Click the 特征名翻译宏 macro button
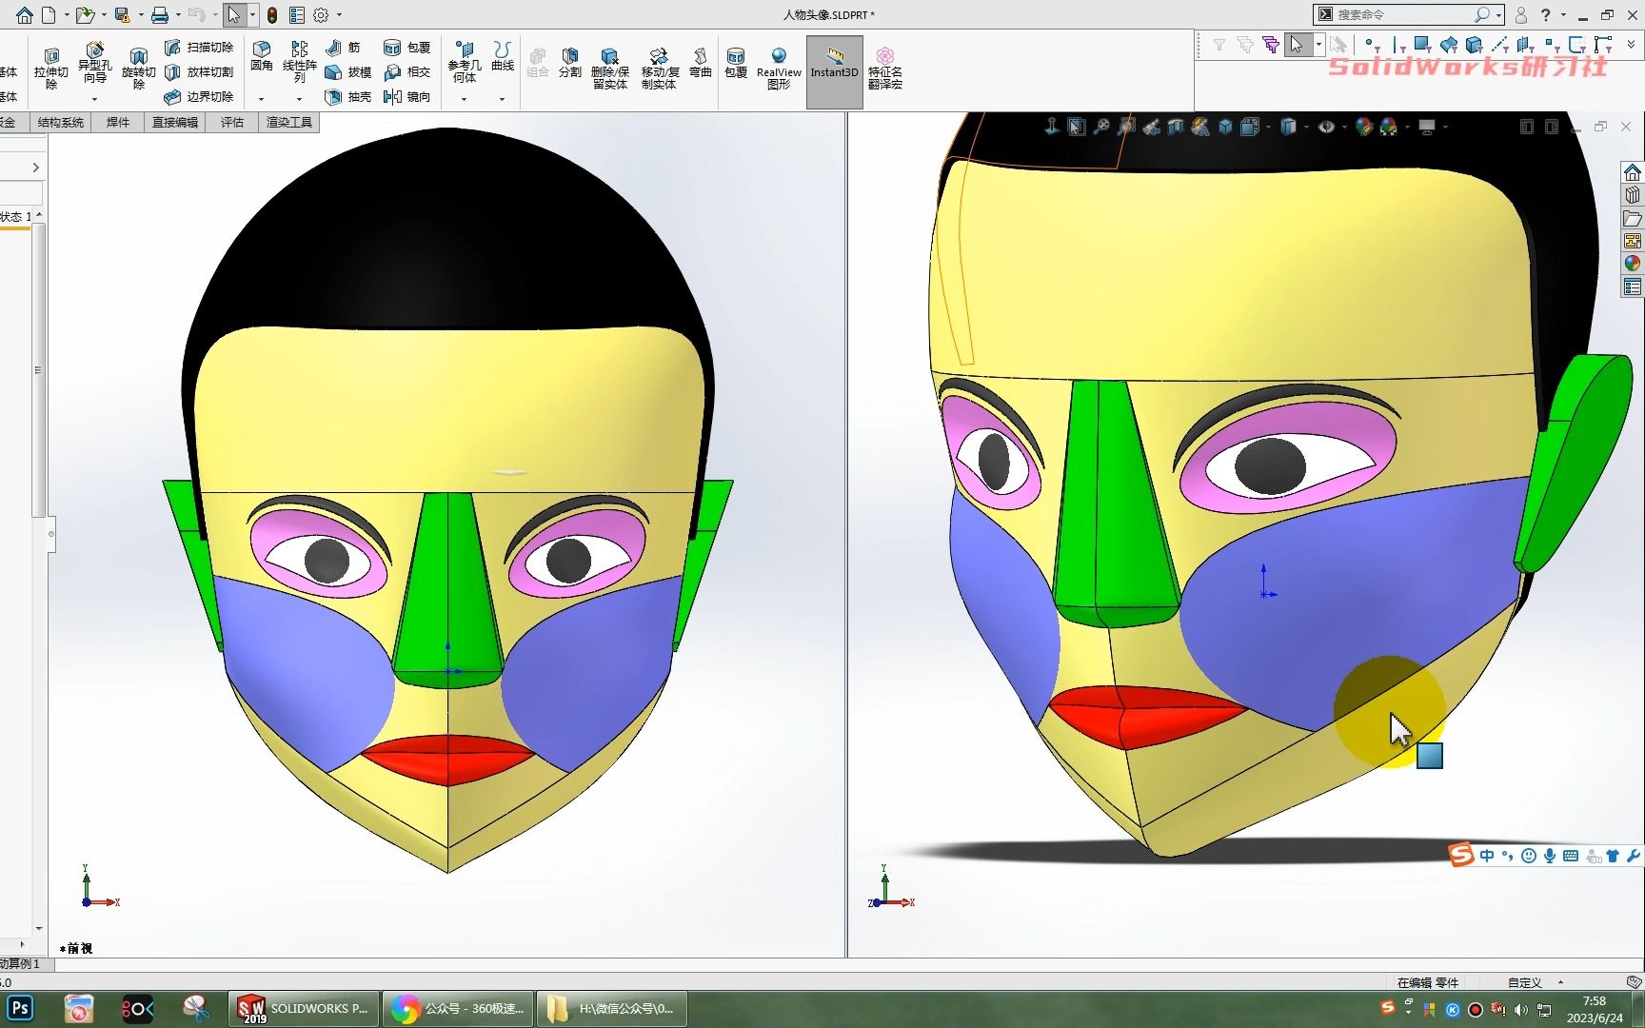This screenshot has width=1645, height=1028. coord(884,69)
